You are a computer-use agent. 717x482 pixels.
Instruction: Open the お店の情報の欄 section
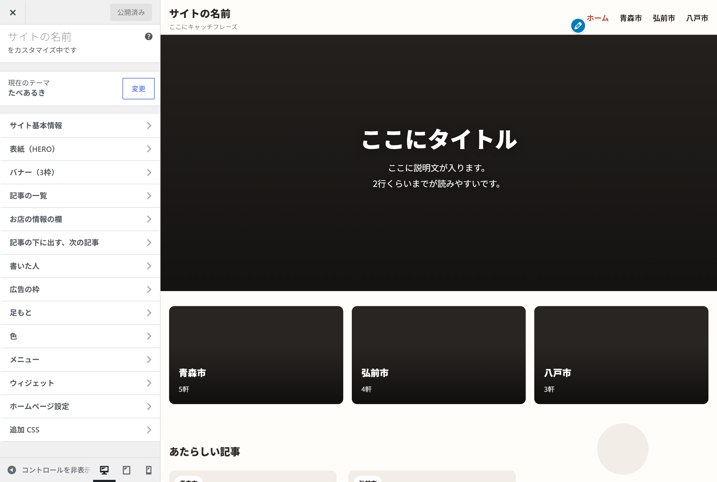[80, 219]
